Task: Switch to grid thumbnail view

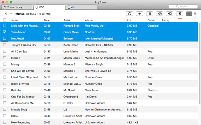Action: (x=195, y=14)
